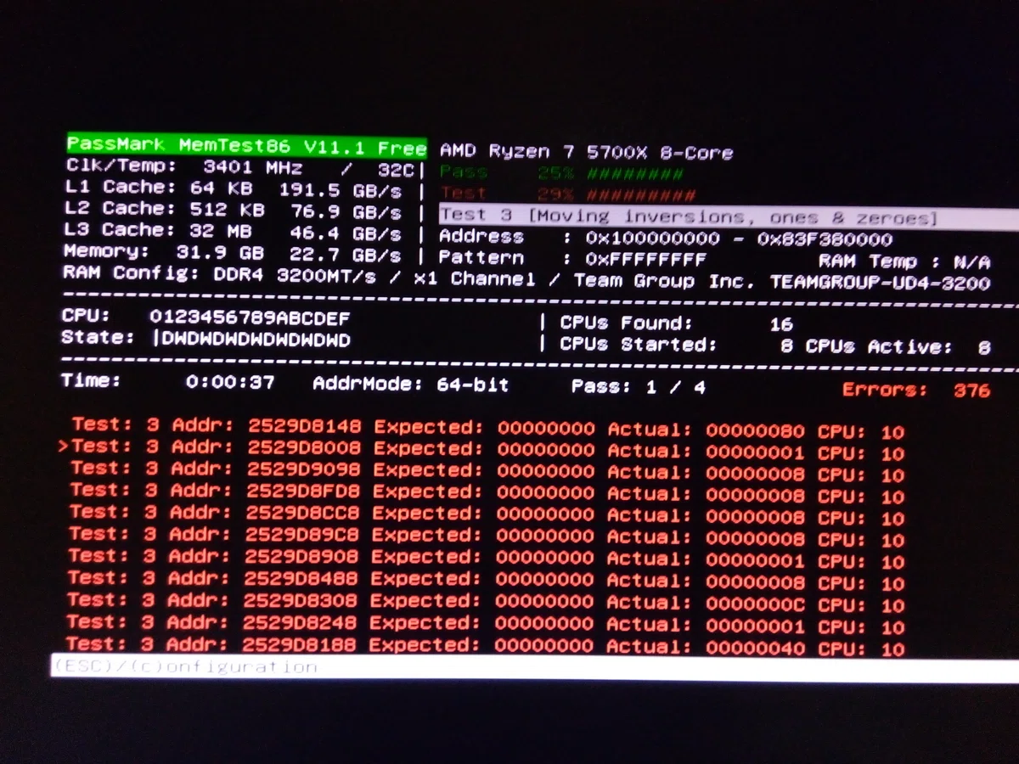Click the L3 Cache 32 MB line
The image size is (1019, 764).
pos(233,231)
